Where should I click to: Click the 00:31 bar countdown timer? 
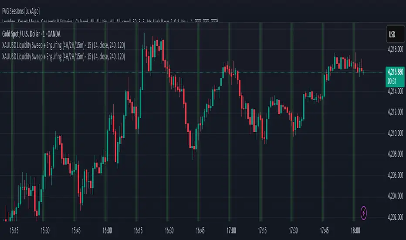click(x=392, y=81)
